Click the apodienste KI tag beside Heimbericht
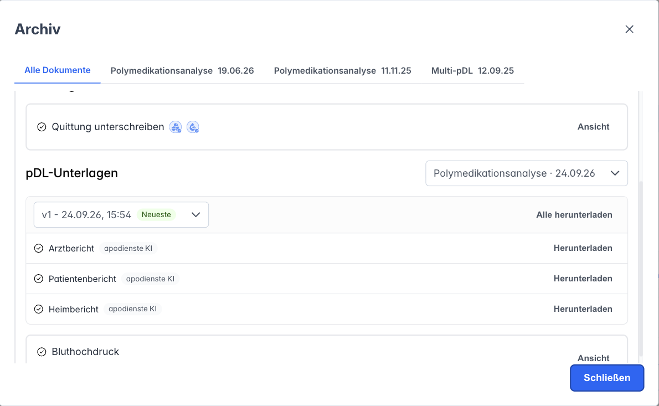Image resolution: width=659 pixels, height=406 pixels. click(132, 309)
